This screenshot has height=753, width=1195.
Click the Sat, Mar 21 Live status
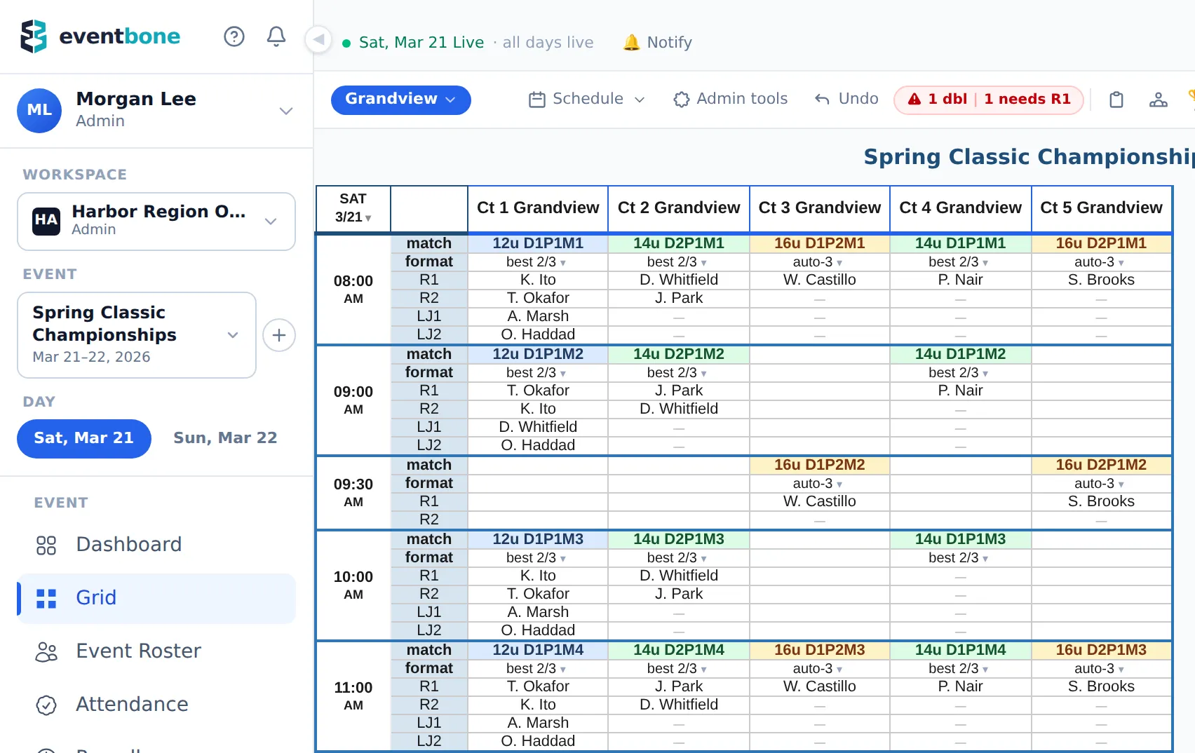tap(414, 43)
